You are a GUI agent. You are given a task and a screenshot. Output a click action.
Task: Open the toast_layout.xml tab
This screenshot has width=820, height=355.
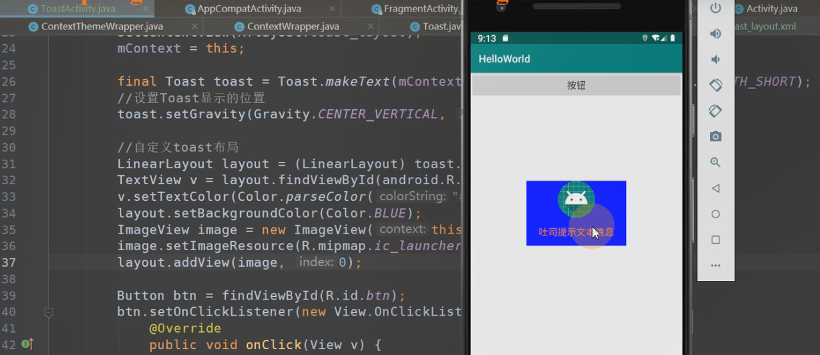click(766, 27)
